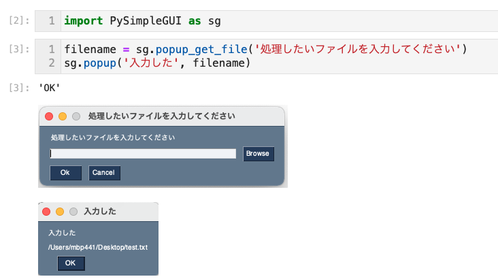
Task: Click the import PySimpleGUI code line
Action: pos(142,21)
